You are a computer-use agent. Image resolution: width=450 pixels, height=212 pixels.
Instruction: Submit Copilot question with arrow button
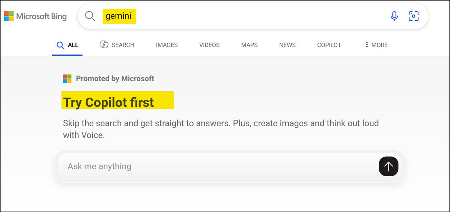tap(388, 166)
